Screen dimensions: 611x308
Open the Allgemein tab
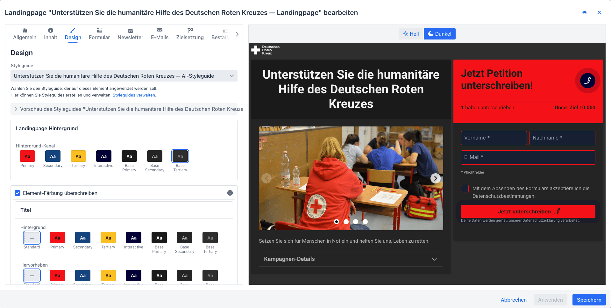25,34
